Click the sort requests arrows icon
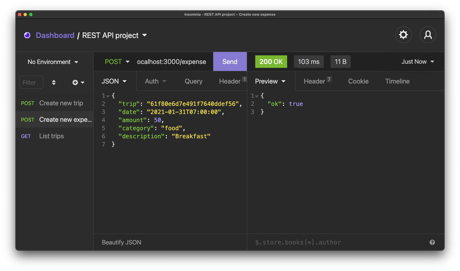This screenshot has width=460, height=271. click(54, 82)
